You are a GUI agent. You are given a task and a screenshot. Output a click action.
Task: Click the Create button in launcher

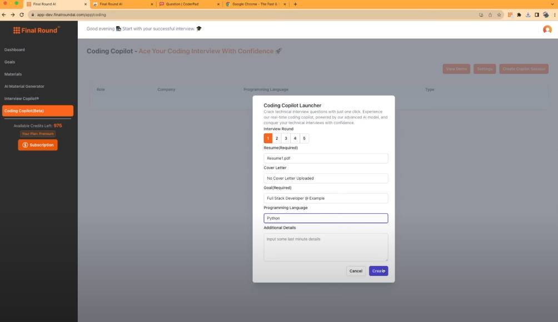(x=378, y=271)
